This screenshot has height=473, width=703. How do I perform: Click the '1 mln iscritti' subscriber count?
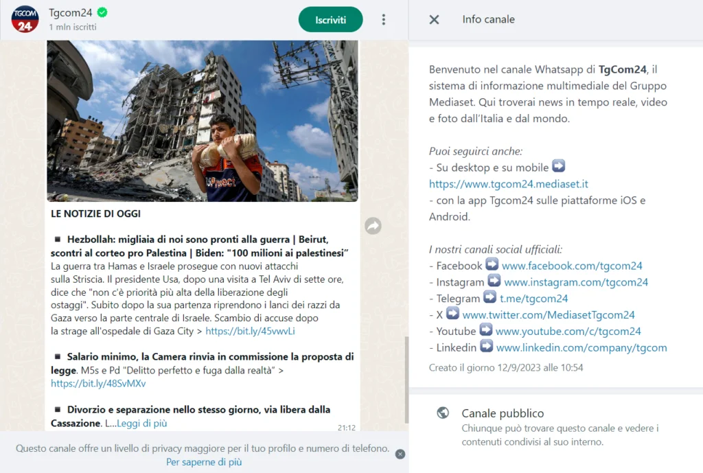point(73,27)
